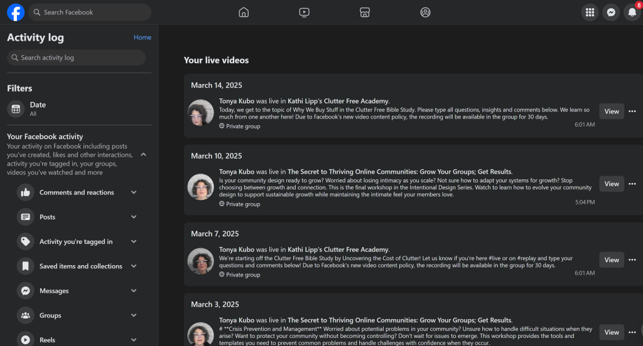Viewport: 643px width, 346px height.
Task: Click the March 10, 2025 date heading
Action: pyautogui.click(x=217, y=156)
